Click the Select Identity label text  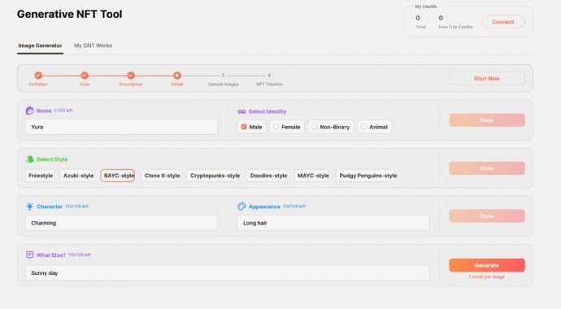(x=267, y=111)
